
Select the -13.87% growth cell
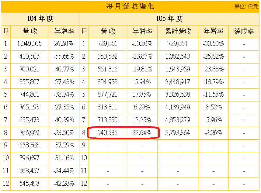[142, 56]
